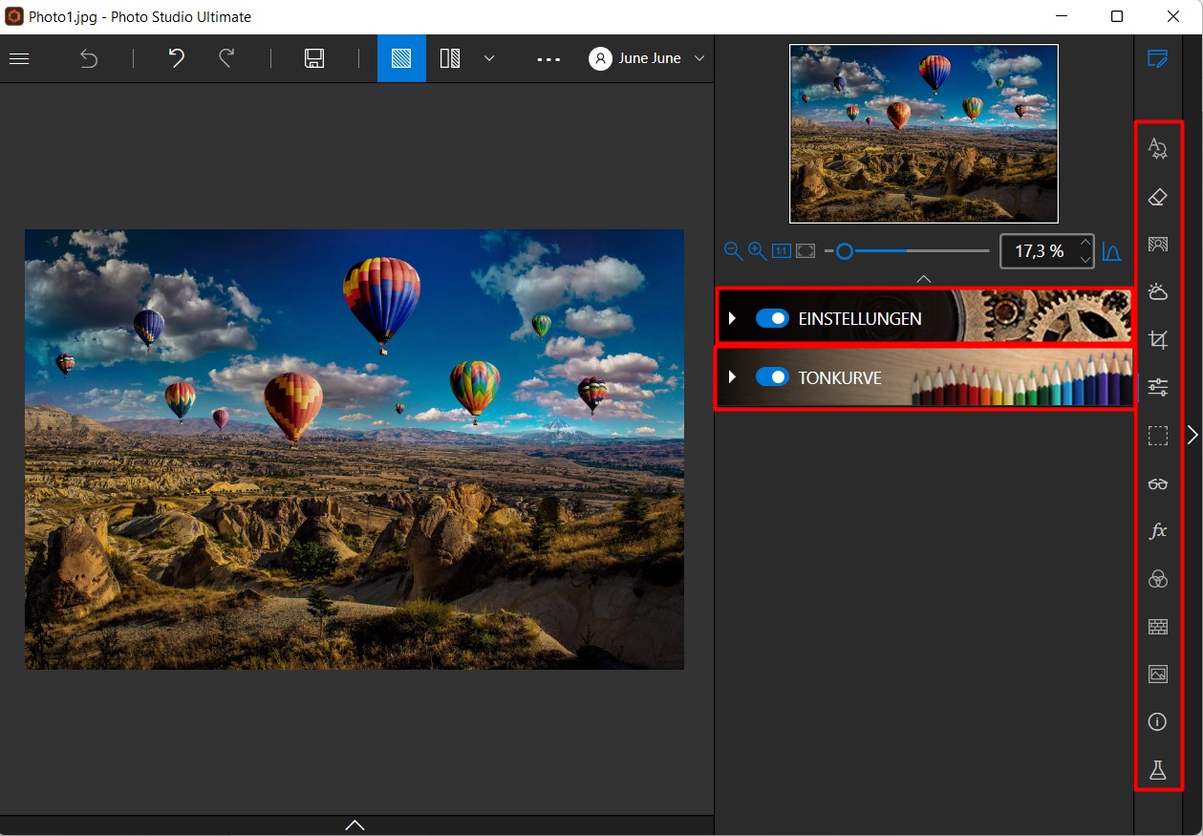The width and height of the screenshot is (1203, 836).
Task: Zoom out using the minus magnifier
Action: (733, 251)
